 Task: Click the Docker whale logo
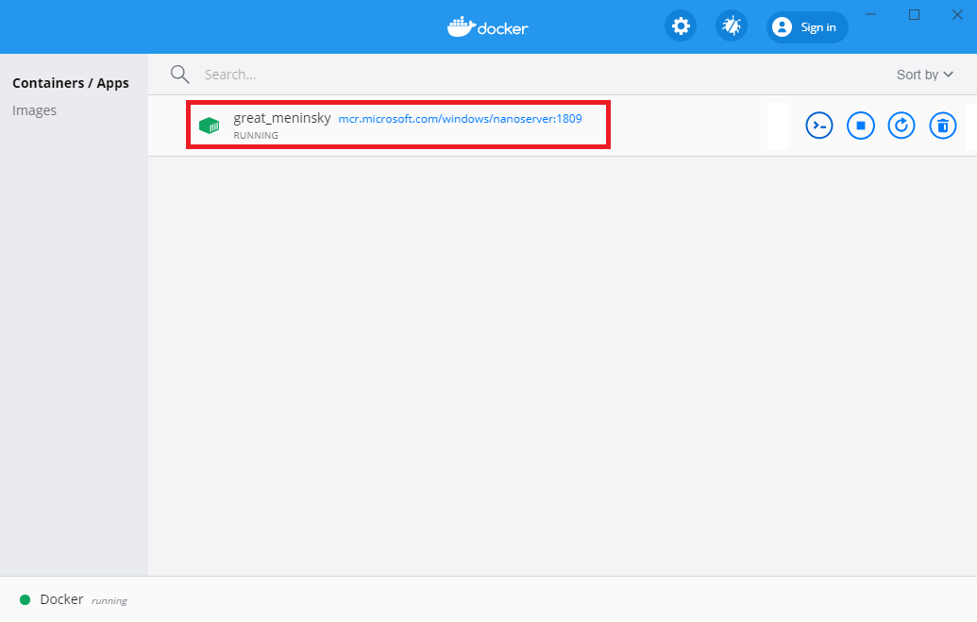(487, 26)
